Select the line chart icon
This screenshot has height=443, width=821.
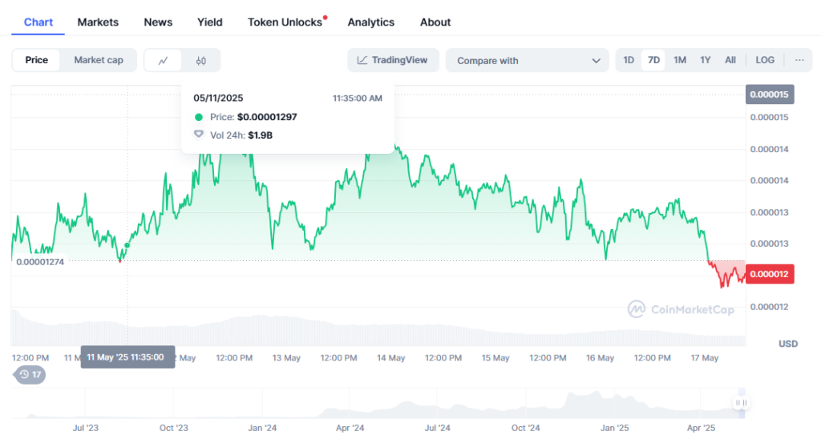coord(164,60)
